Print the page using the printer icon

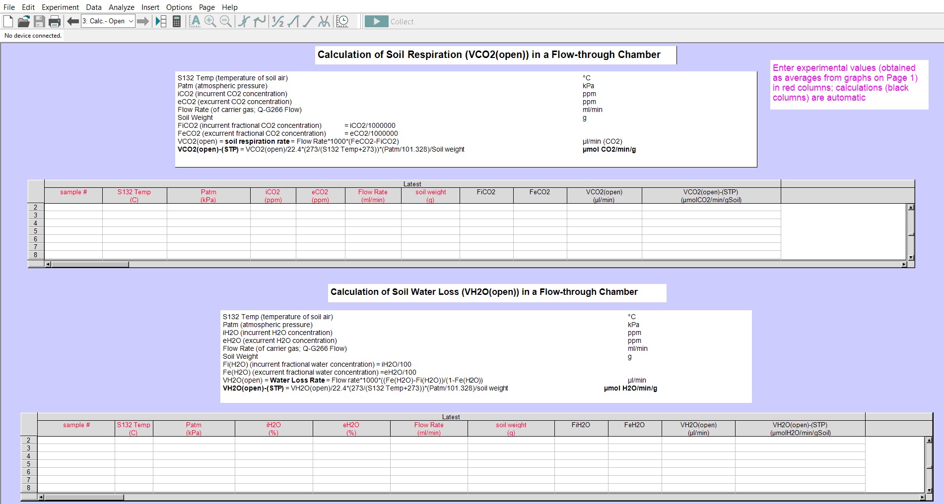[x=55, y=21]
